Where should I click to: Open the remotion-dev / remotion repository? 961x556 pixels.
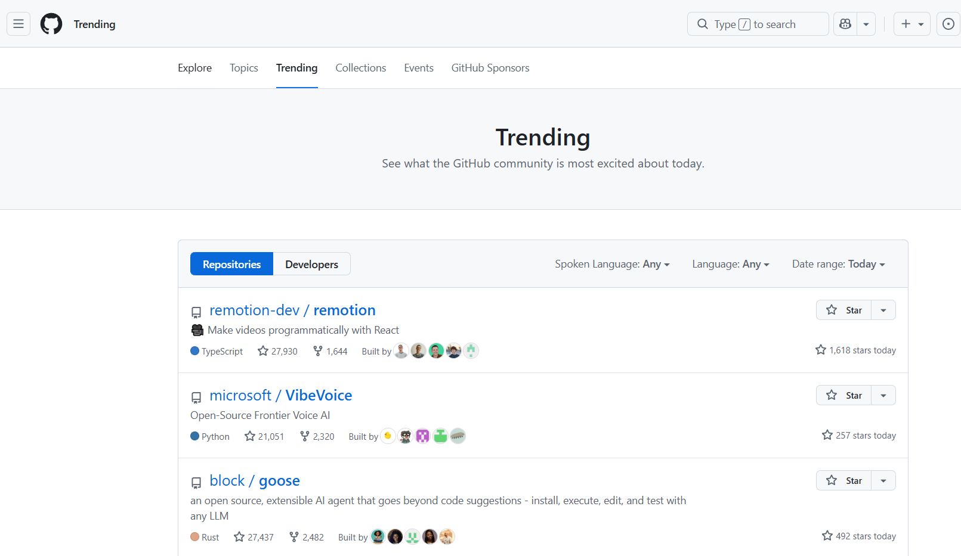pyautogui.click(x=292, y=310)
